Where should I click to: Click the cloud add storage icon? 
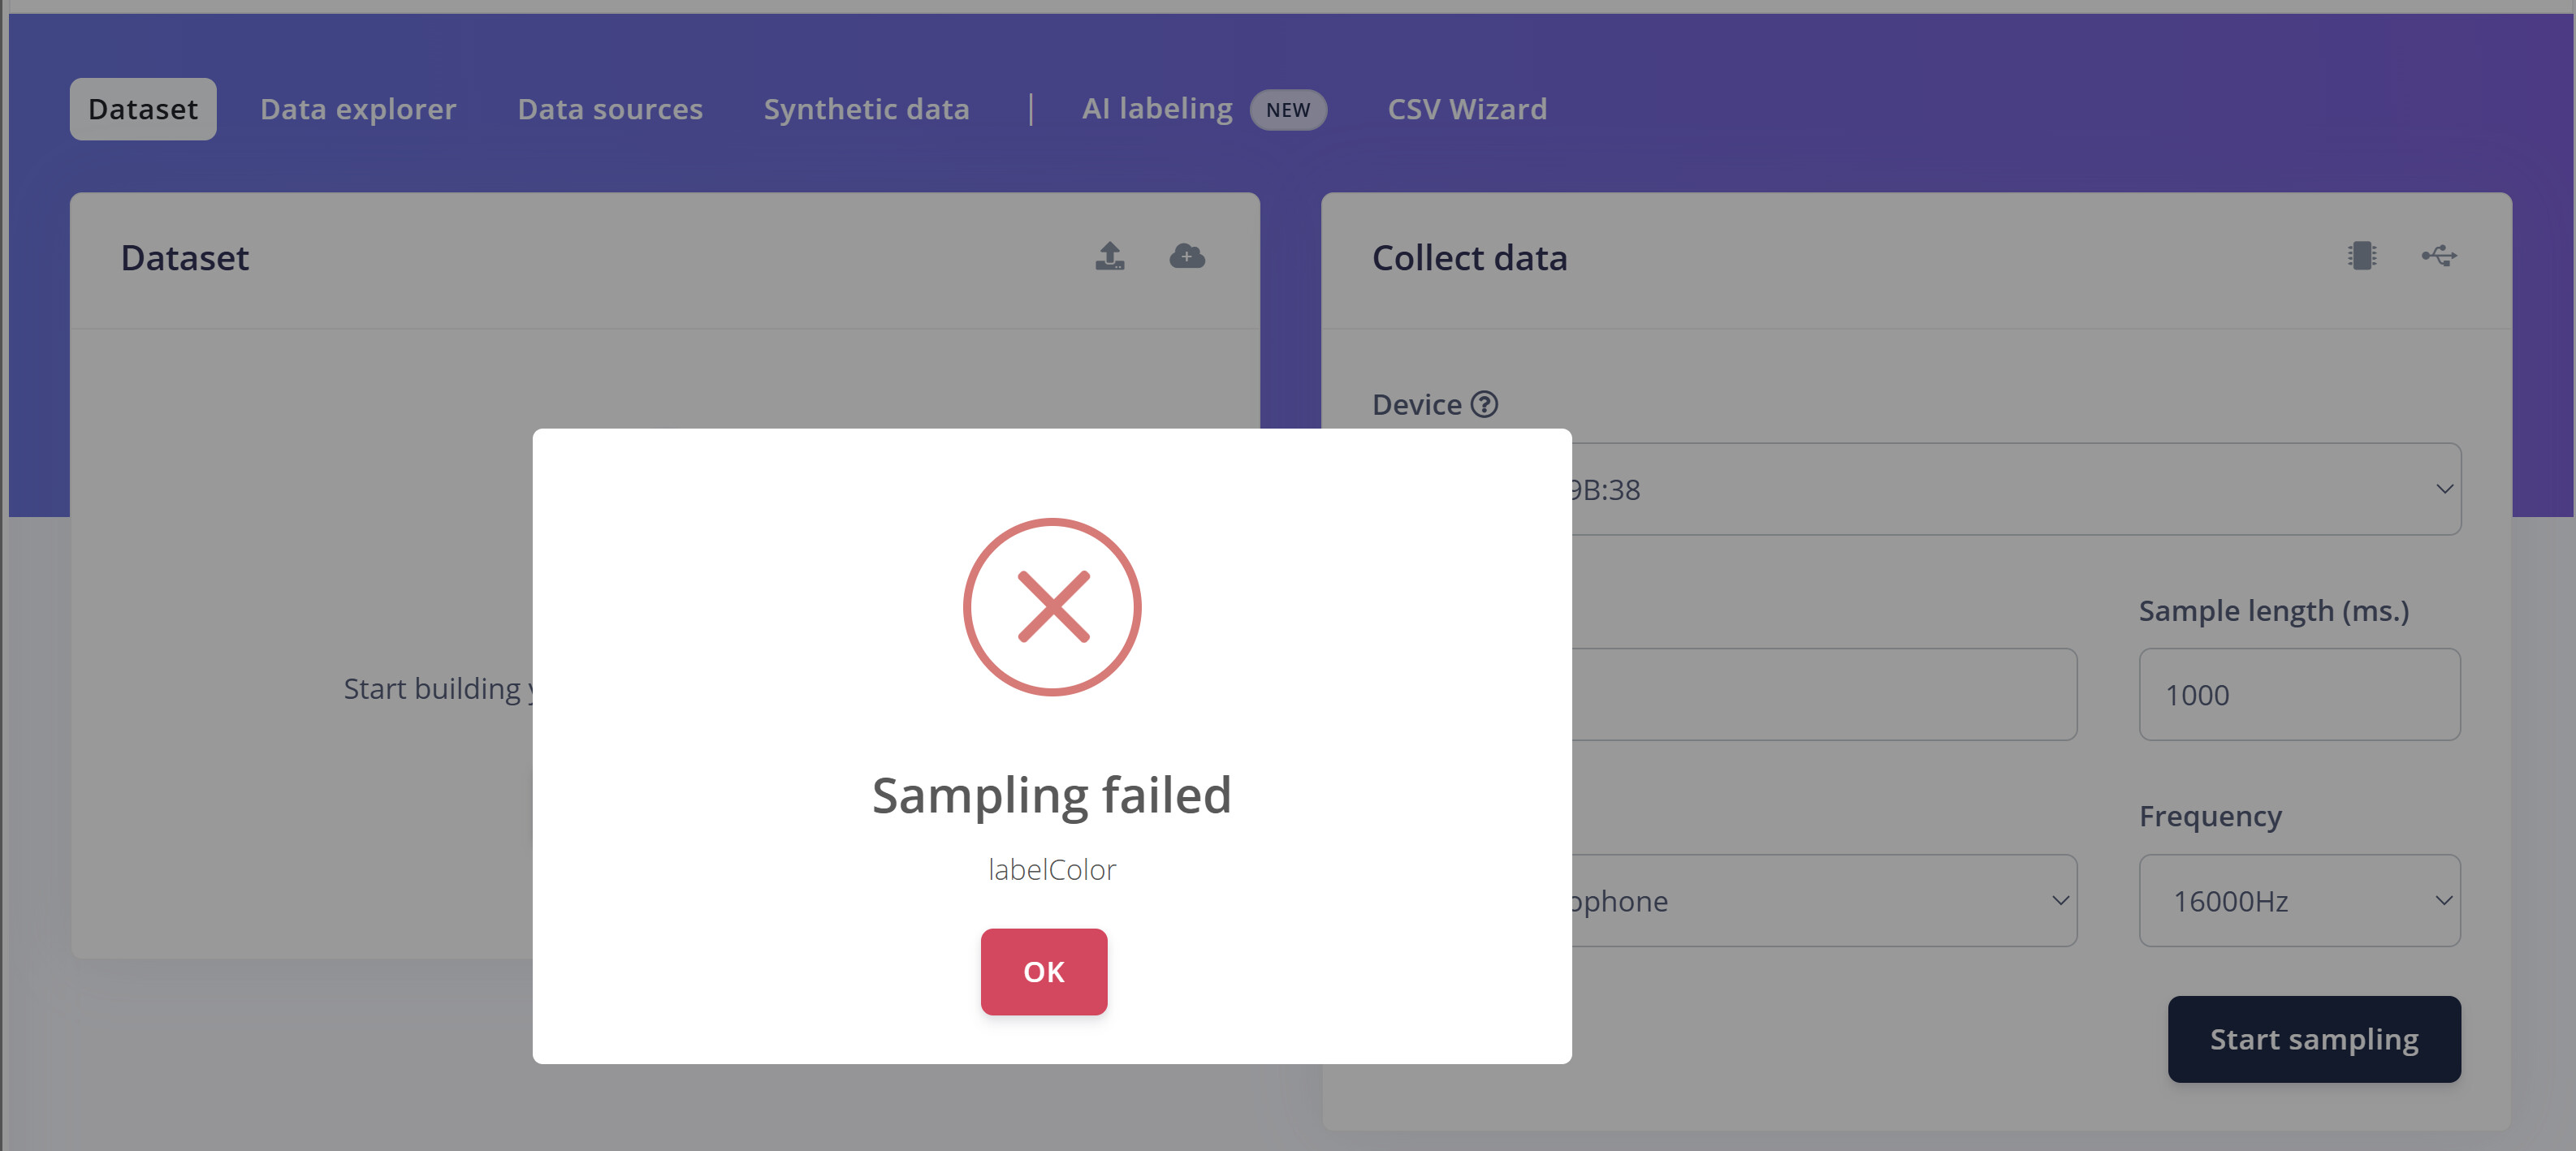coord(1187,256)
